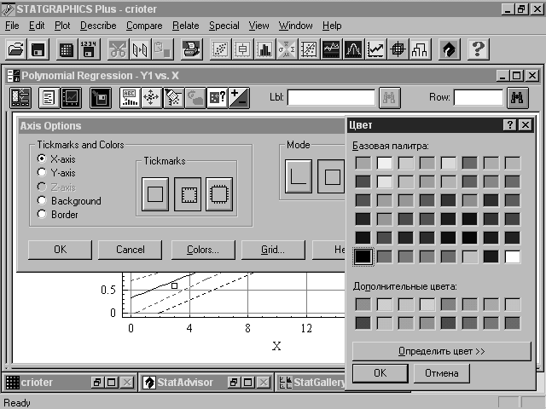Image resolution: width=546 pixels, height=409 pixels.
Task: Click the binoculars icon next to Row field
Action: pos(518,98)
